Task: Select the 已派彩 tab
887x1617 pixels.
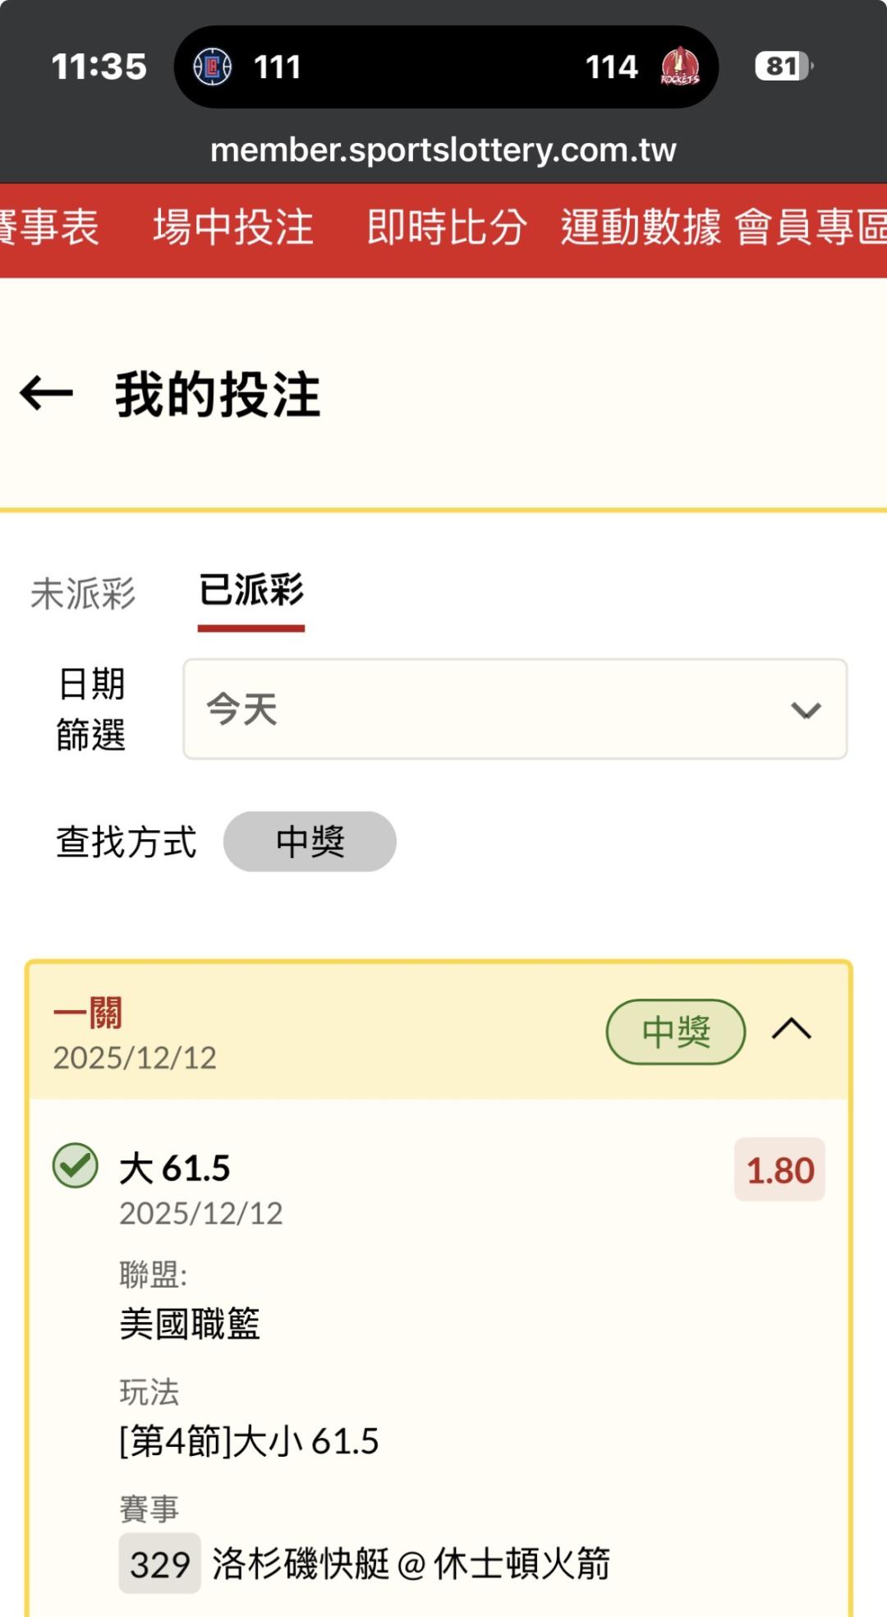Action: pos(251,591)
